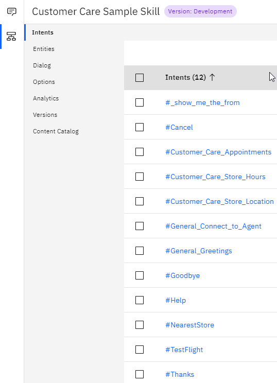
Task: Check the #_show_me_the_from checkbox
Action: coord(140,102)
